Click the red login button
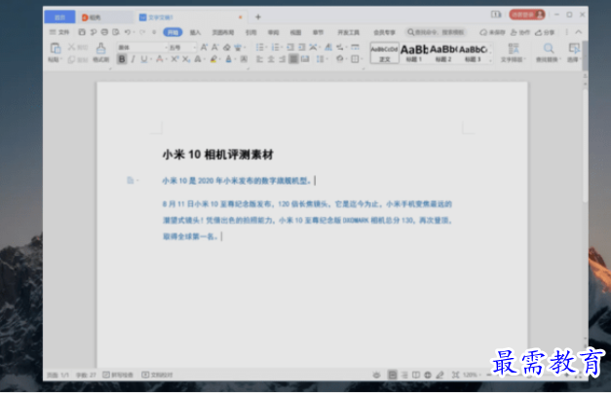The image size is (611, 393). [x=527, y=15]
